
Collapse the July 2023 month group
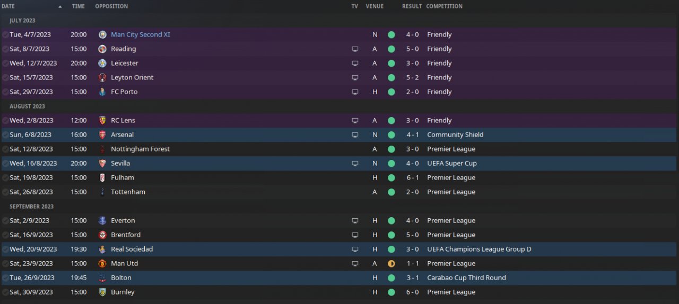click(x=22, y=21)
